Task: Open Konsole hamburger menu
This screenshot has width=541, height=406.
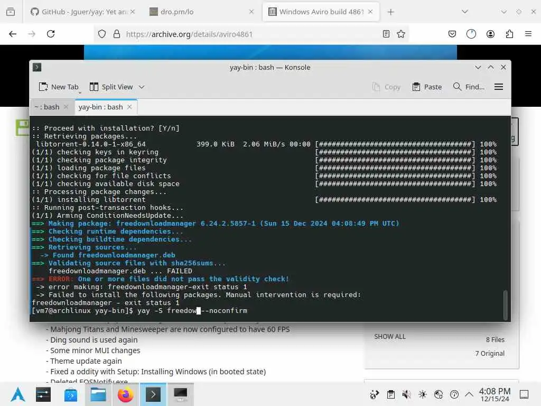Action: click(499, 87)
